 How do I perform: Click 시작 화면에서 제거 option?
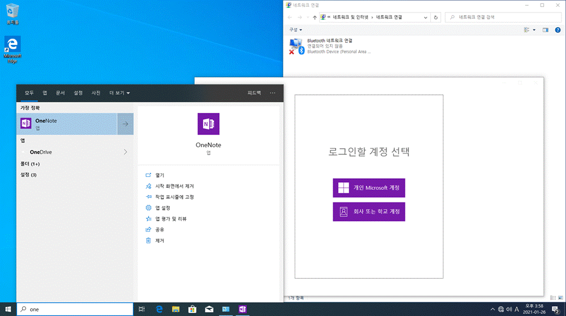tap(174, 186)
